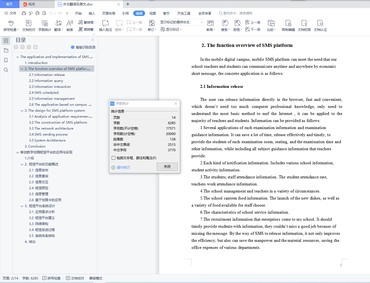Switch to the Insert tab (插入)
This screenshot has width=370, height=283.
[x=92, y=13]
